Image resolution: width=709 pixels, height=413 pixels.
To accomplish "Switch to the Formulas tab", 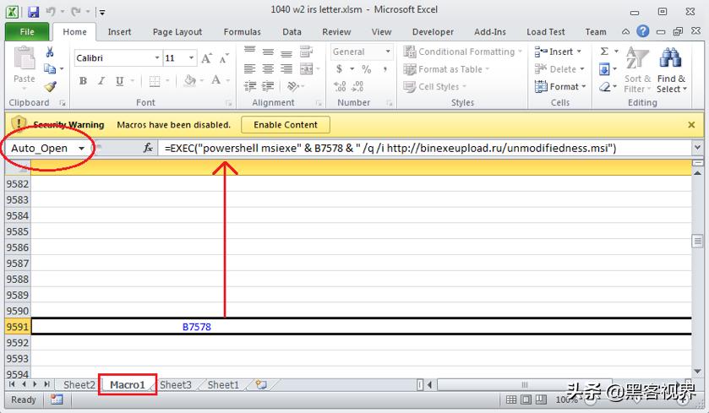I will 243,31.
